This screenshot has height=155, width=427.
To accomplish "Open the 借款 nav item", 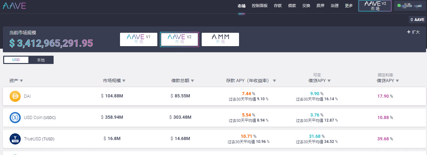I will 292,6.
